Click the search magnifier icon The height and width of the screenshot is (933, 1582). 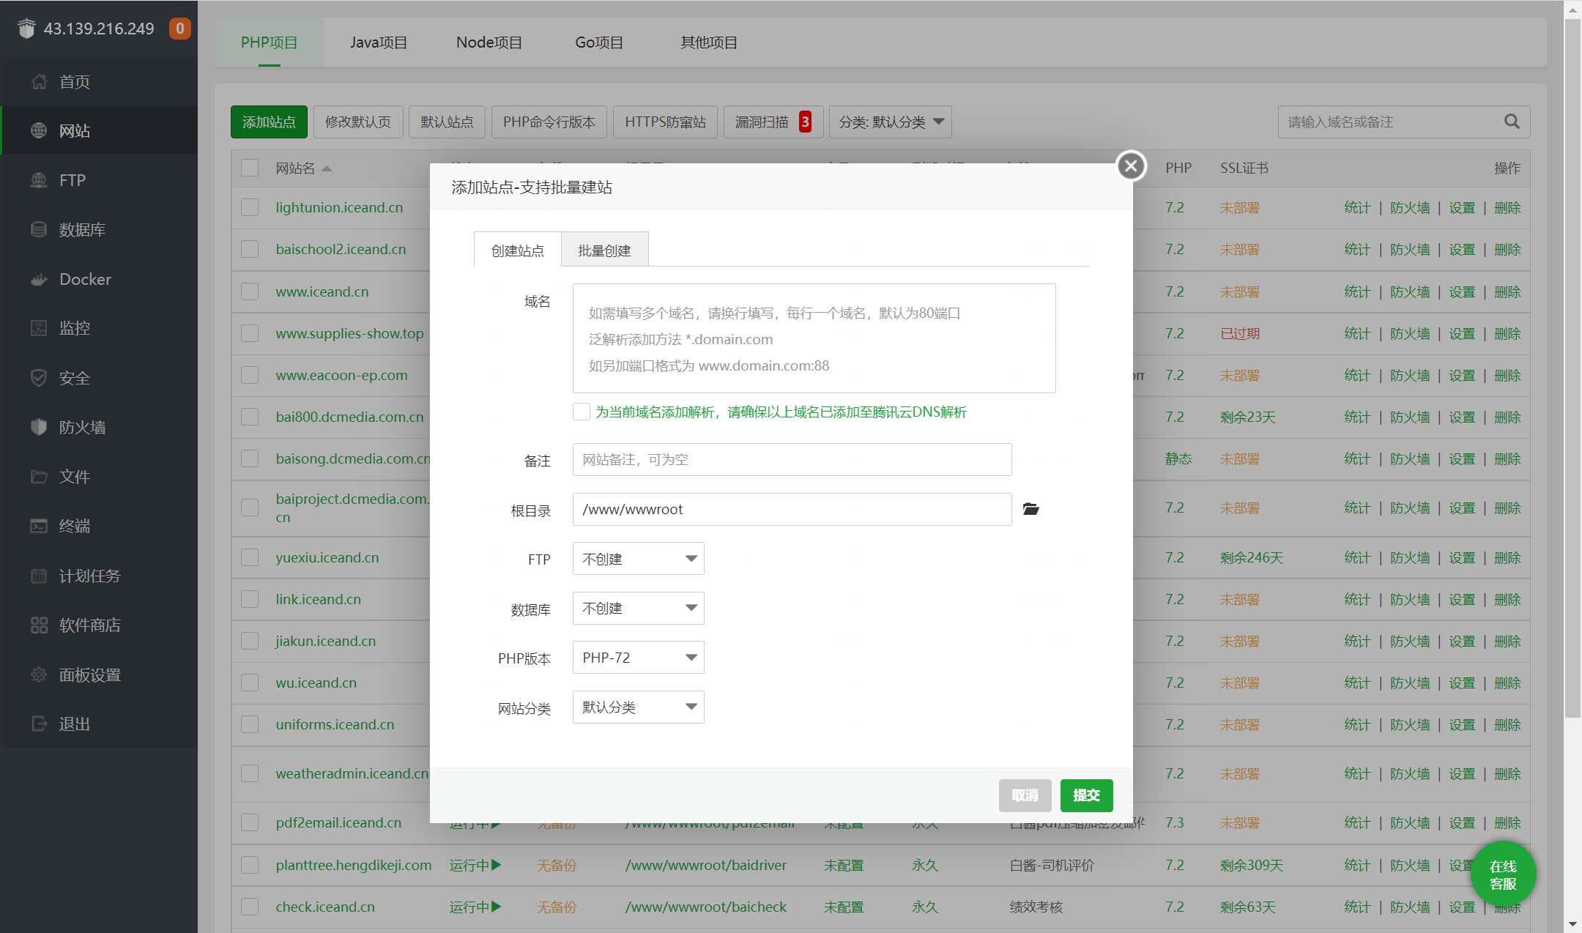point(1512,122)
